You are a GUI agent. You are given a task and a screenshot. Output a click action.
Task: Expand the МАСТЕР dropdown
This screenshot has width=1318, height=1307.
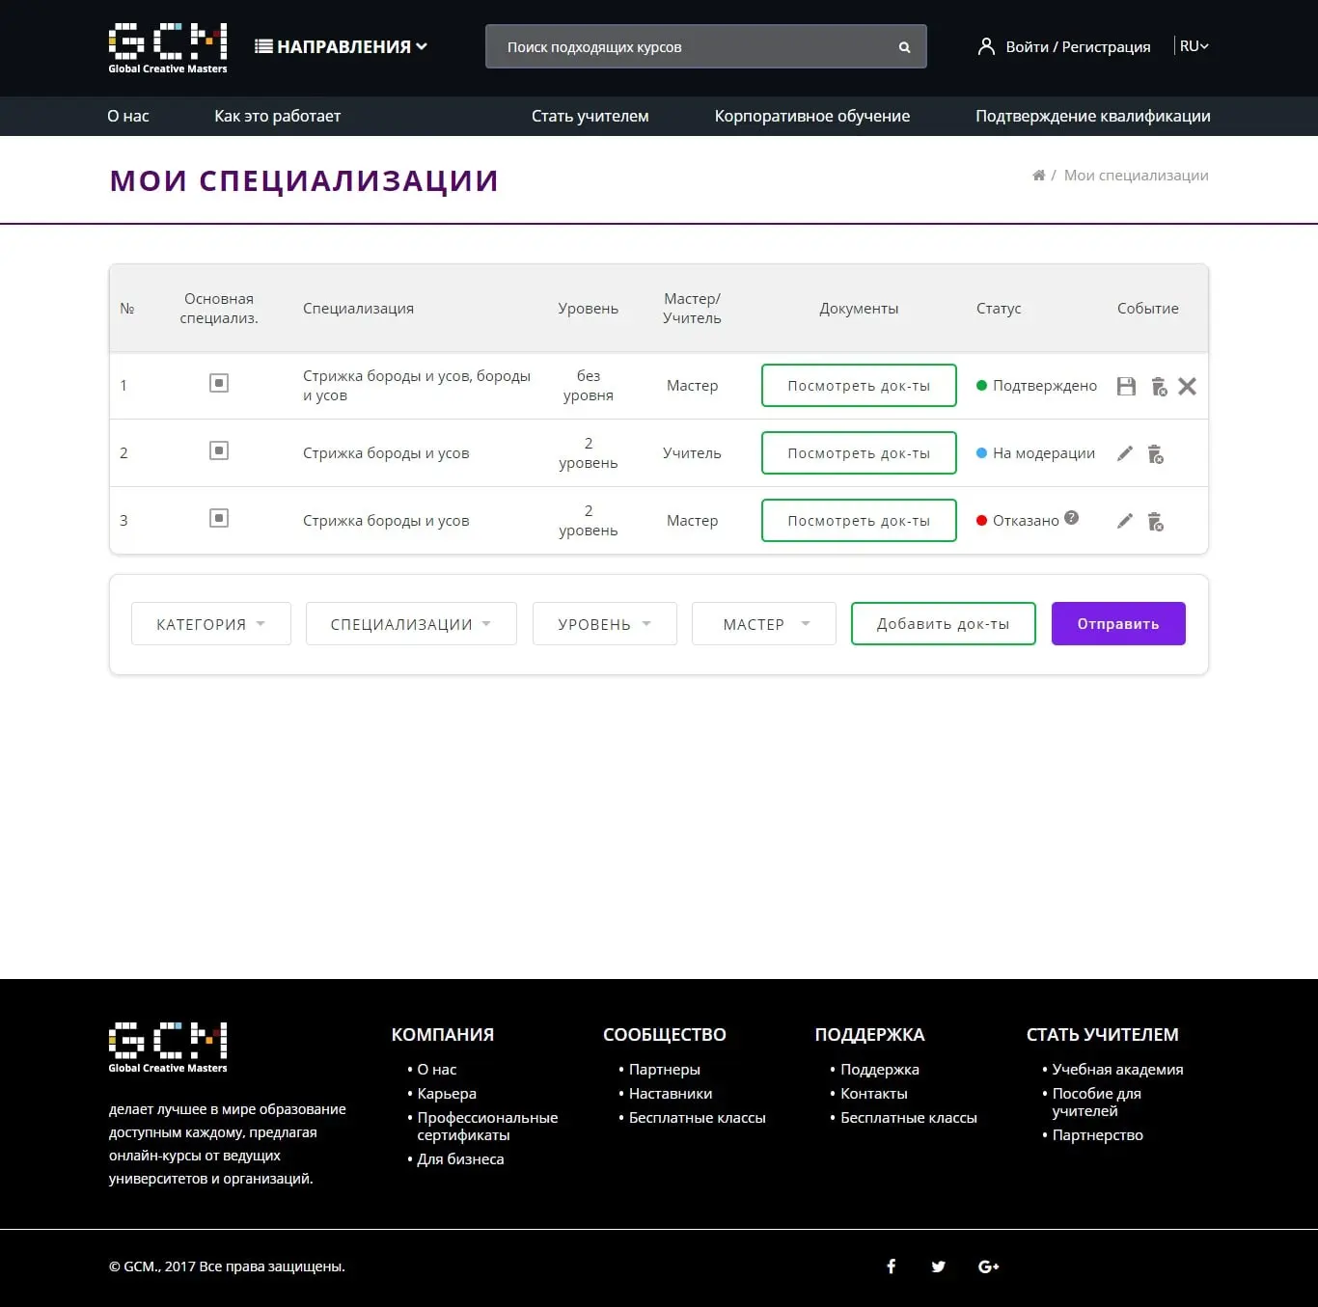pos(763,623)
